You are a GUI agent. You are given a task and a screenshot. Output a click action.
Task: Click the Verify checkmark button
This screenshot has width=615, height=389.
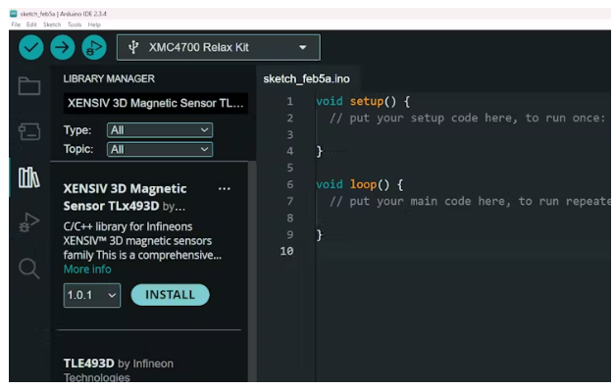(x=31, y=47)
